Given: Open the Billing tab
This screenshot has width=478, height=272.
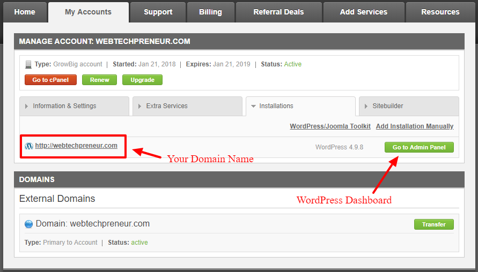Looking at the screenshot, I should point(211,12).
